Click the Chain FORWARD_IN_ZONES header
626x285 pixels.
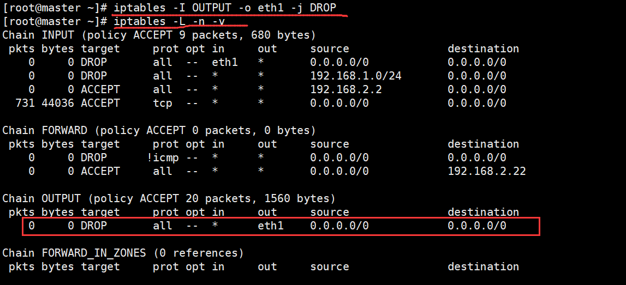click(x=74, y=253)
